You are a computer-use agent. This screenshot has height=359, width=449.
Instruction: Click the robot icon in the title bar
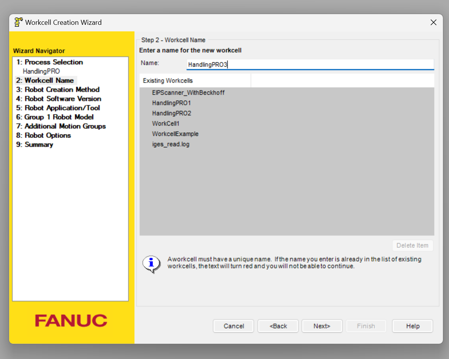click(18, 23)
